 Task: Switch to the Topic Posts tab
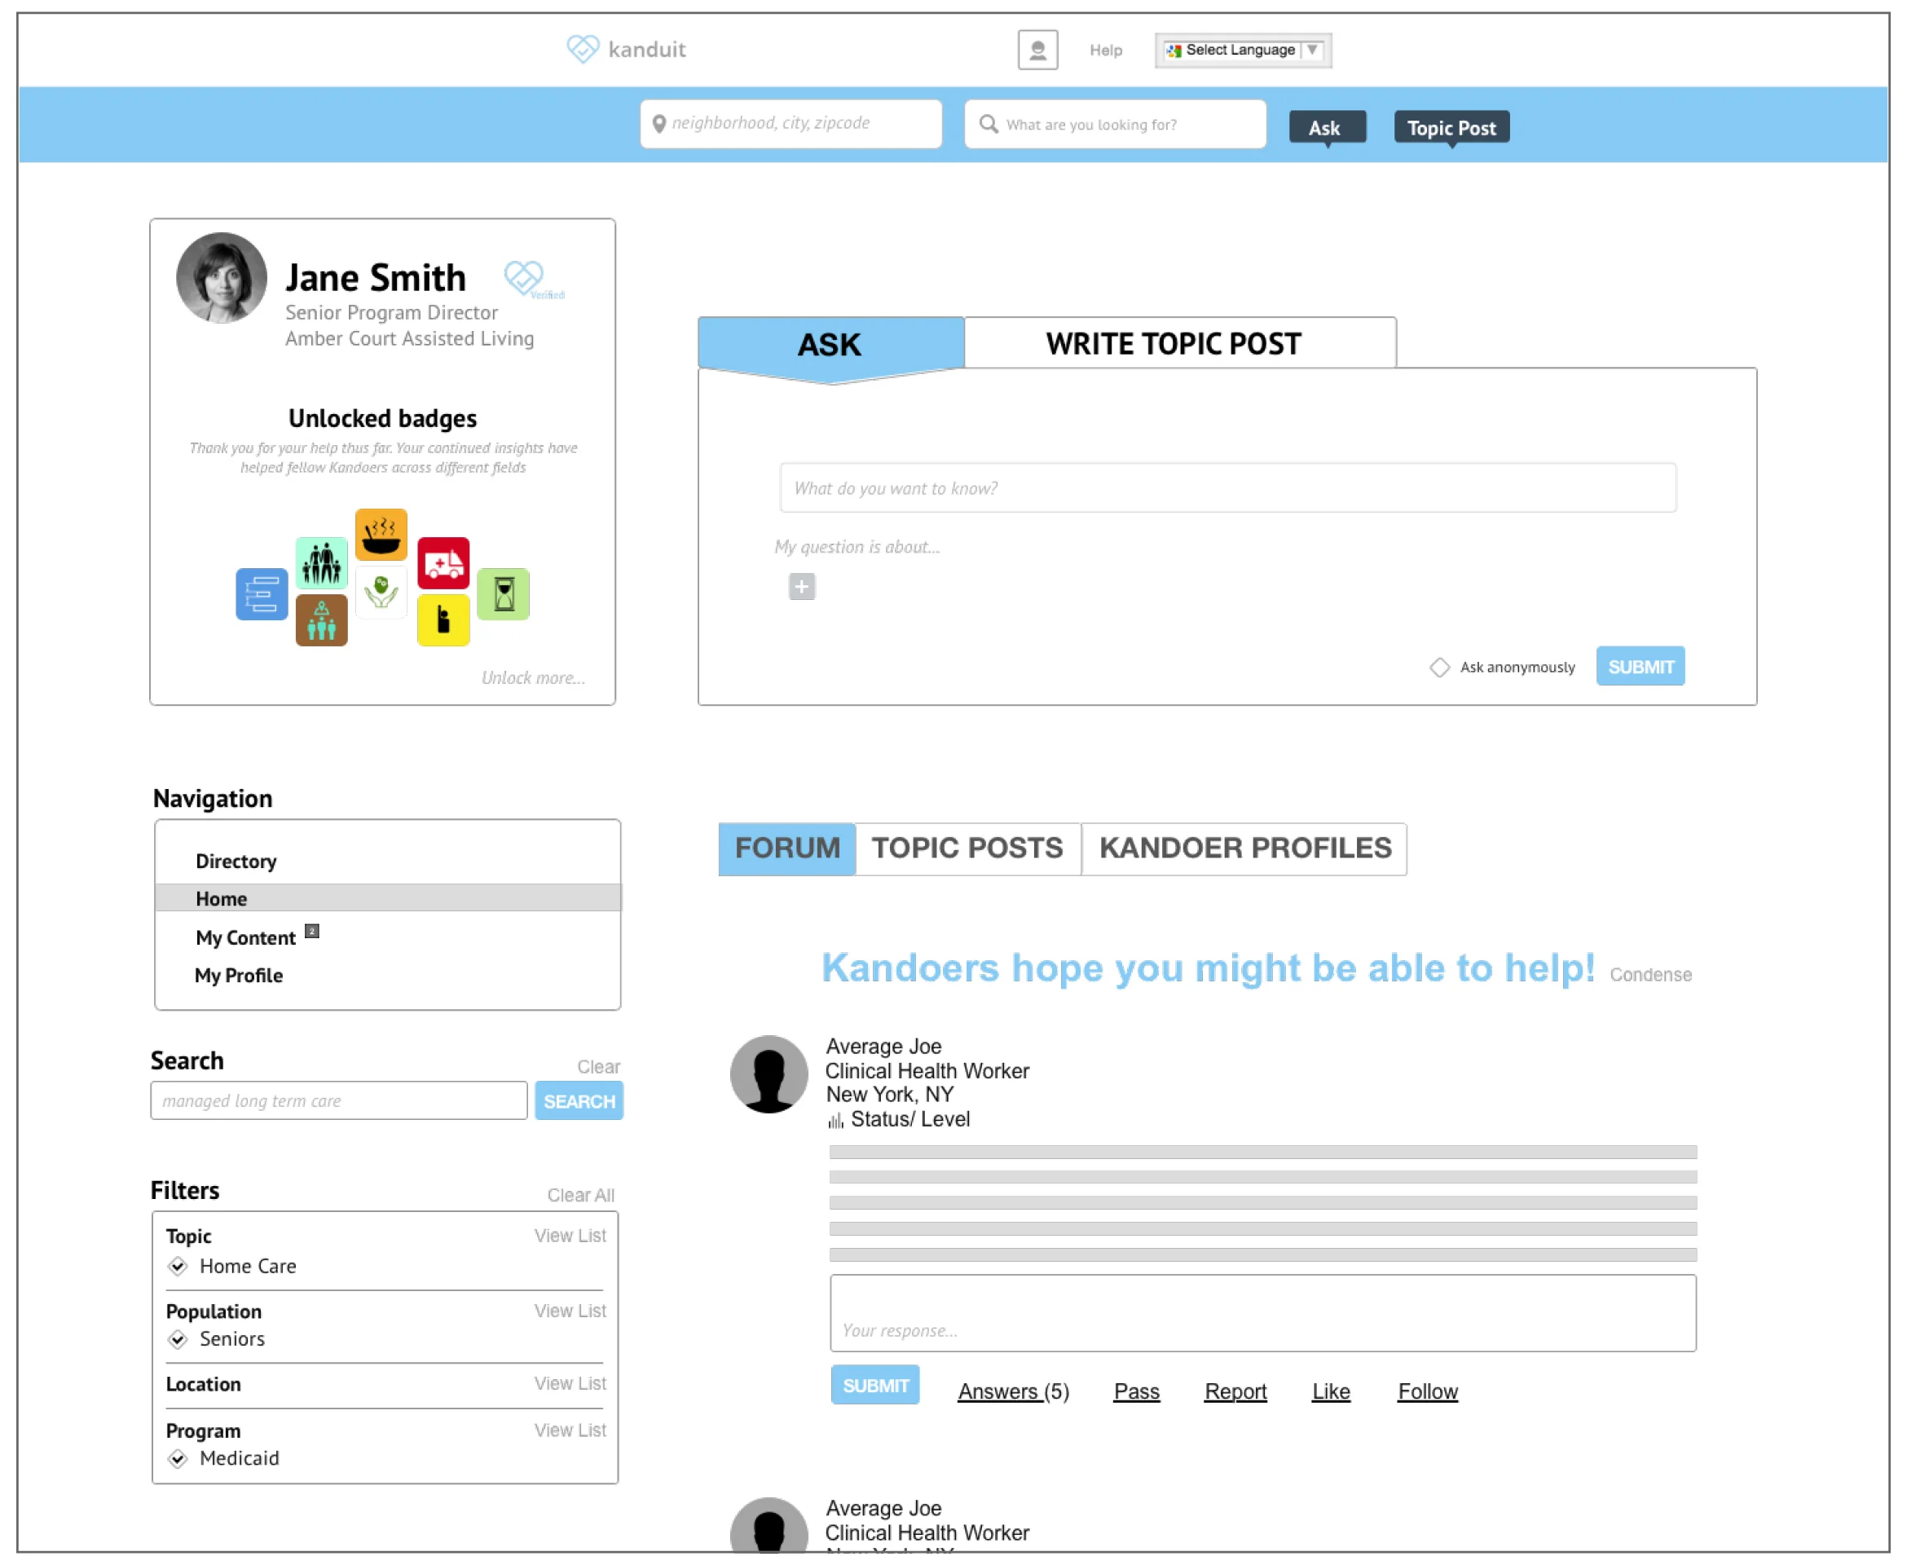pos(966,849)
